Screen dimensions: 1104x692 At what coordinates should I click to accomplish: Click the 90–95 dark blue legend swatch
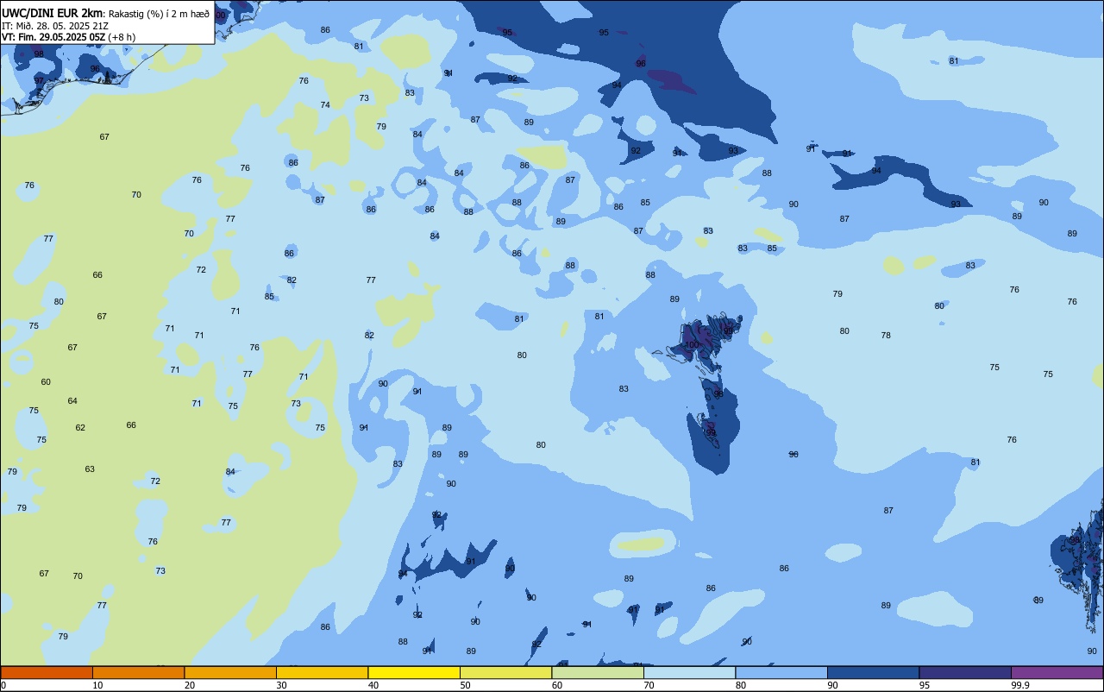pos(873,672)
